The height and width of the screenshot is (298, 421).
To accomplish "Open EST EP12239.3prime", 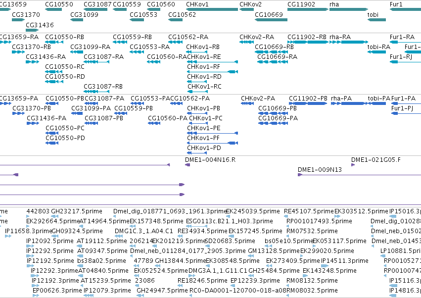I will click(x=255, y=281).
